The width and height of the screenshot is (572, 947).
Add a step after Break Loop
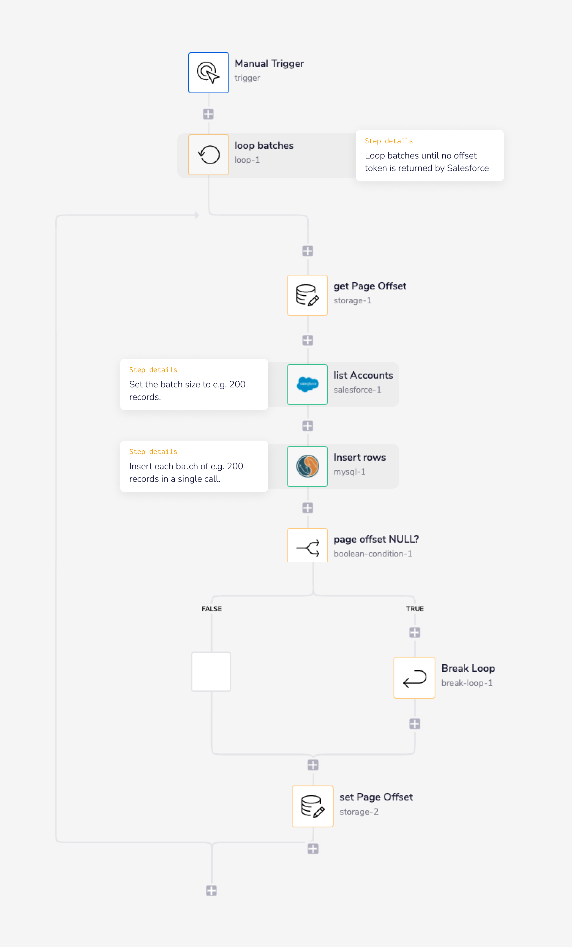pyautogui.click(x=414, y=724)
